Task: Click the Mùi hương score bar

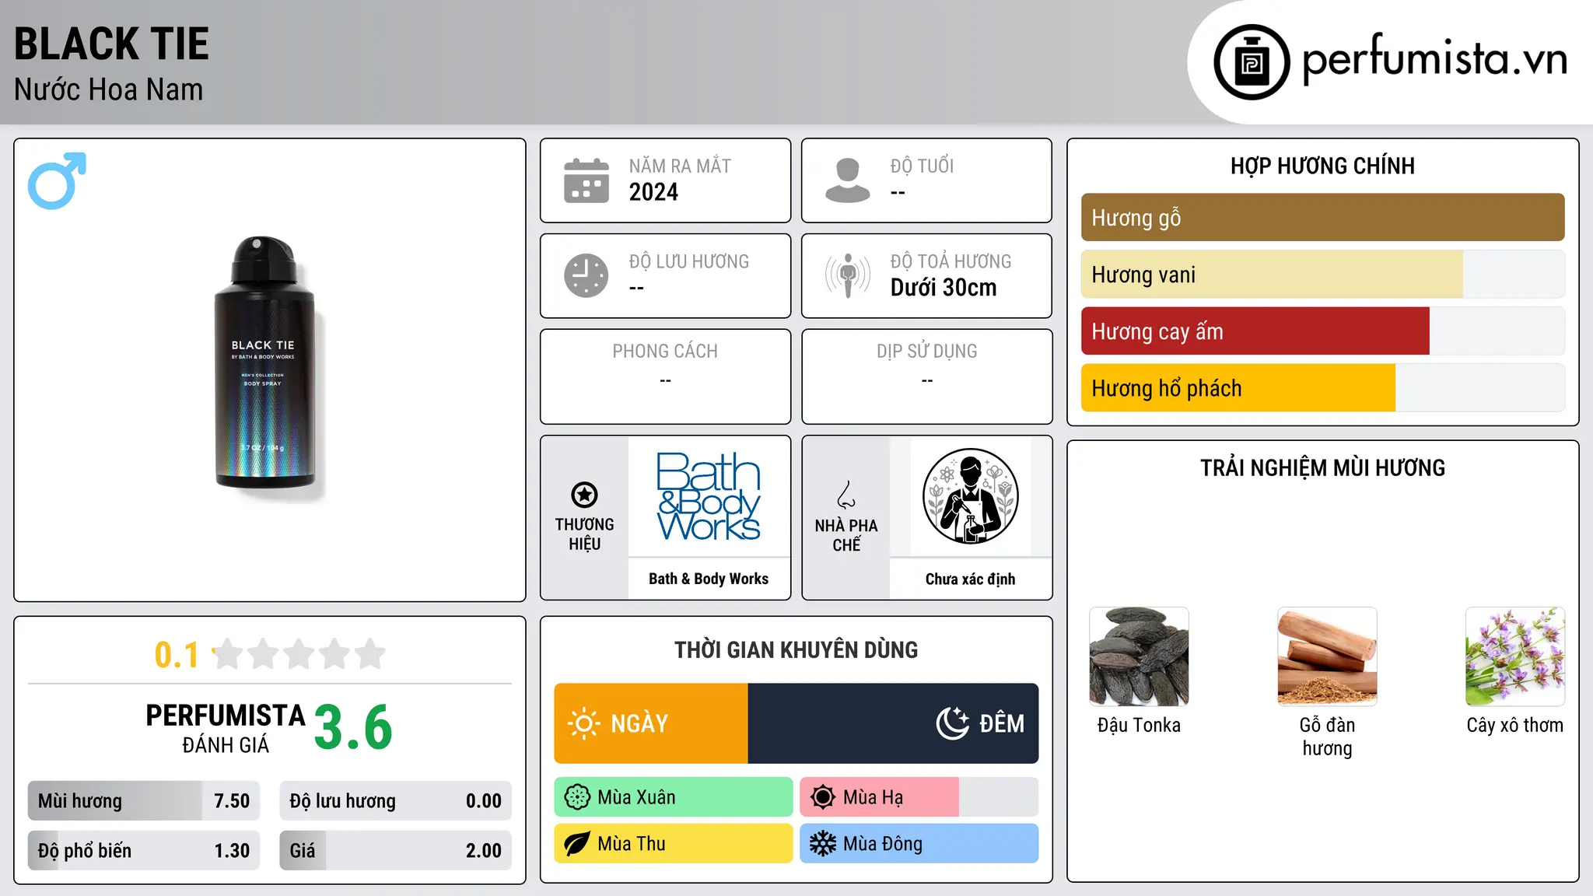Action: coord(144,801)
